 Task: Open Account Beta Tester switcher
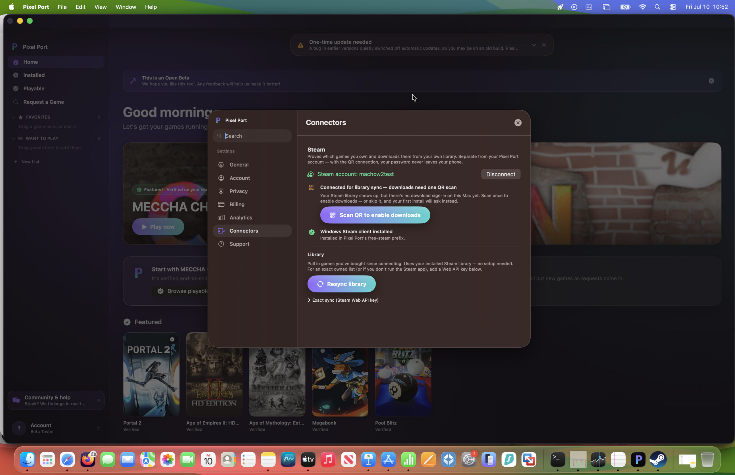(56, 428)
